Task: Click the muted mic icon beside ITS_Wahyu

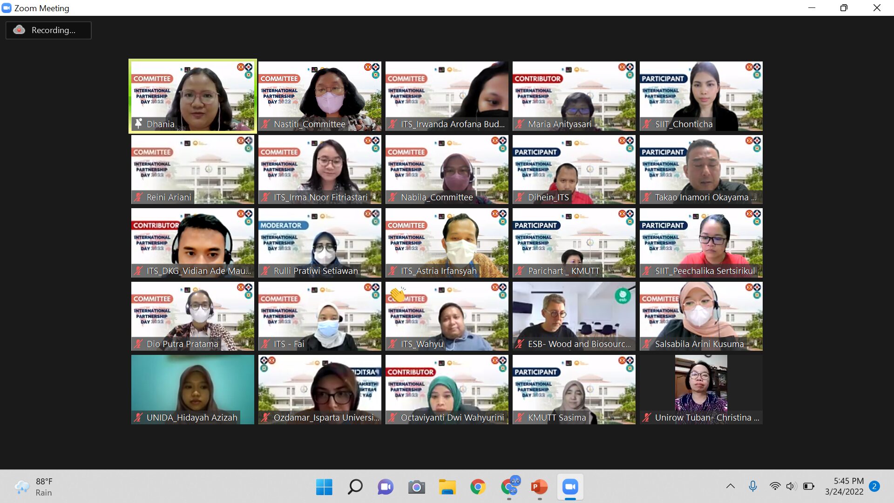Action: coord(393,344)
